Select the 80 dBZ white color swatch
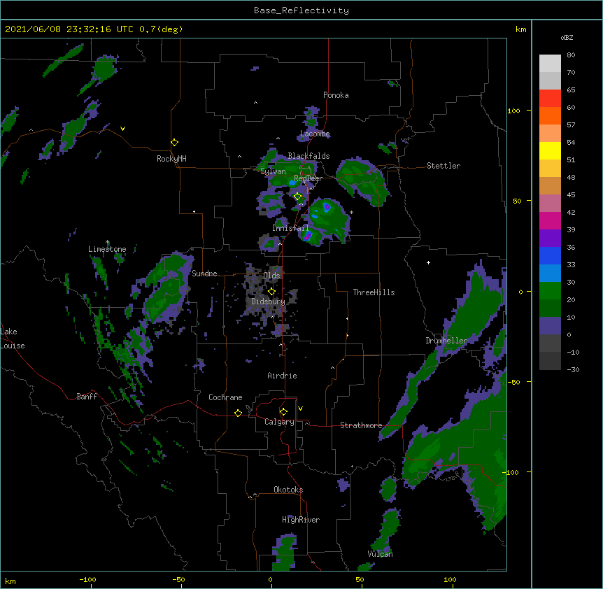Image resolution: width=603 pixels, height=589 pixels. point(550,64)
